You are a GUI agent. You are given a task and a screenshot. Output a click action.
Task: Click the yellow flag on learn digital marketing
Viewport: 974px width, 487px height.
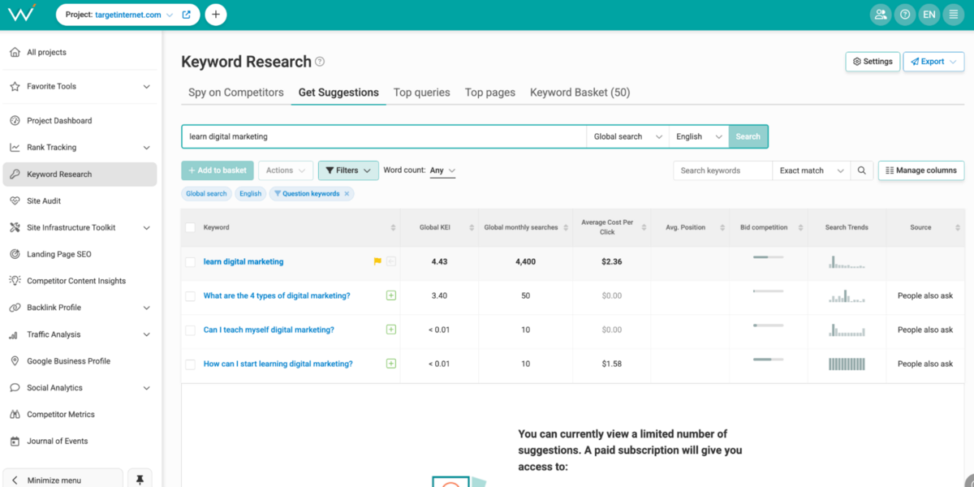click(377, 261)
